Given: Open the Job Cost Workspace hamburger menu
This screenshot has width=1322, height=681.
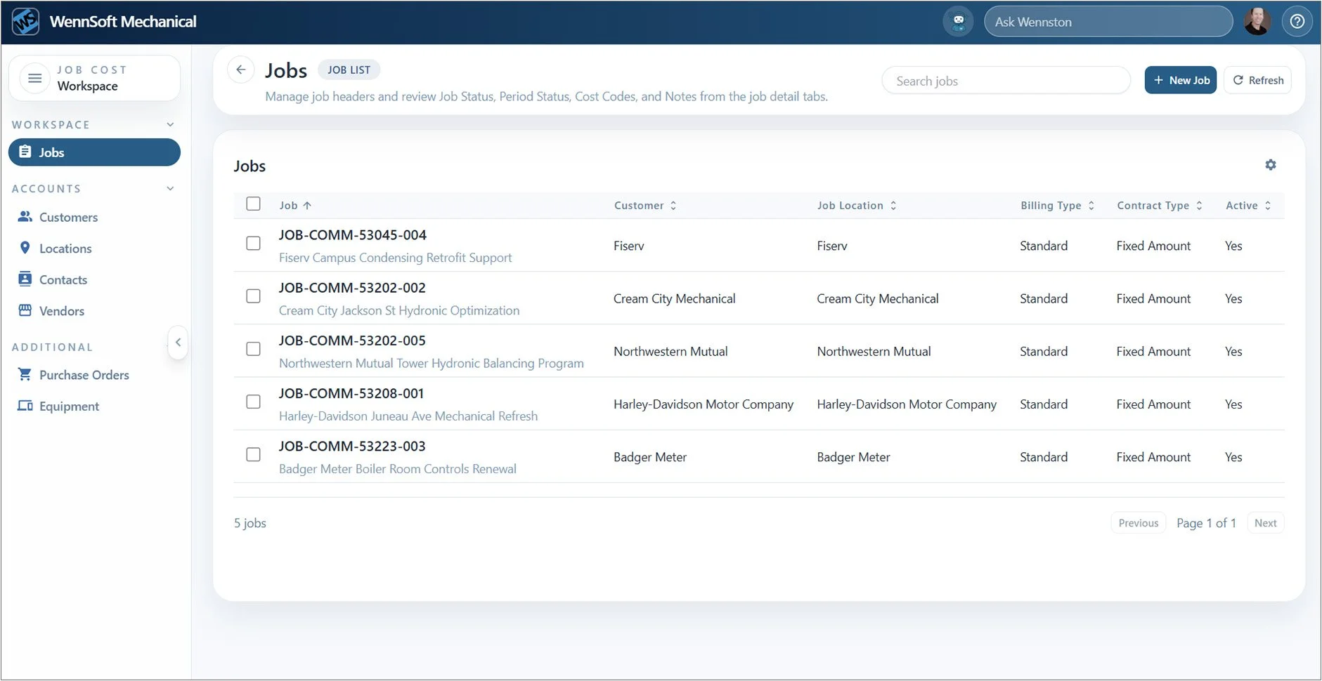Looking at the screenshot, I should 34,78.
